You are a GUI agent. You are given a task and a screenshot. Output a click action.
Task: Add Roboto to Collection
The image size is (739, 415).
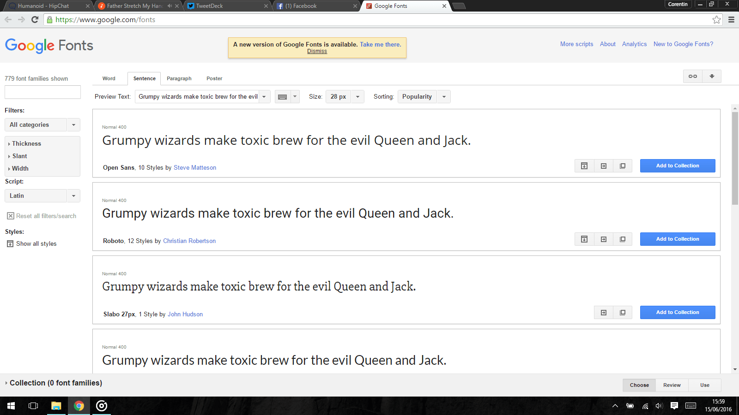coord(678,239)
